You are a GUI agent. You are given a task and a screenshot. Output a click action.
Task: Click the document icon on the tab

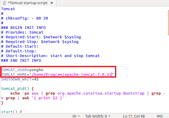click(4, 3)
